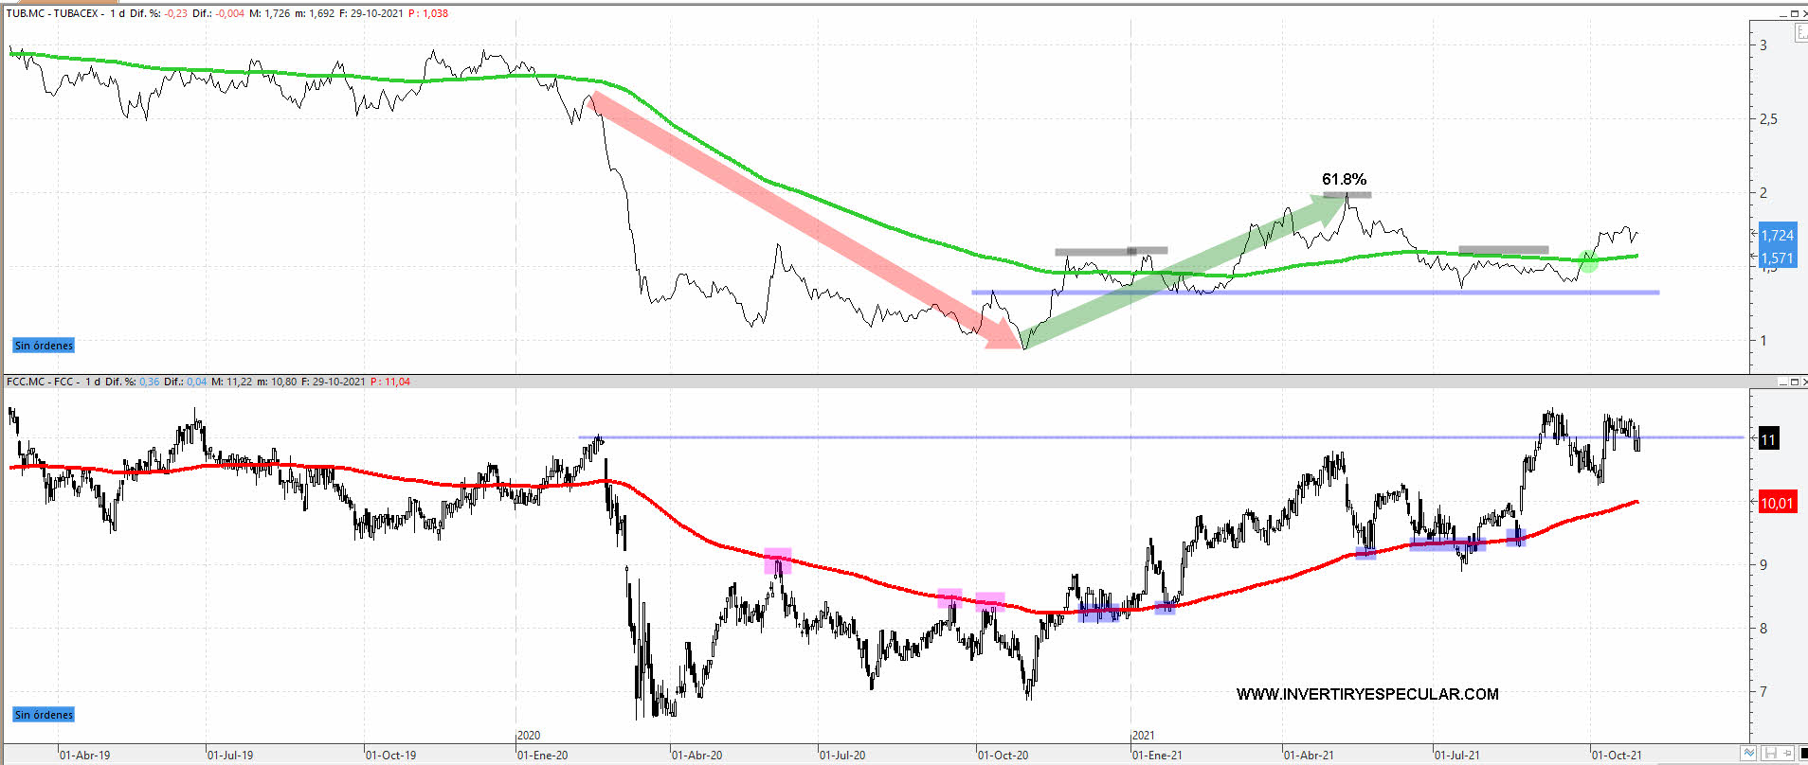The image size is (1808, 765).
Task: Click the zigzag chart-type icon at bottom right
Action: coord(1748,754)
